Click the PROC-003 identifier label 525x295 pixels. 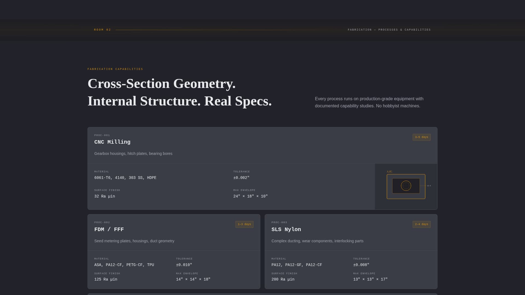point(279,222)
